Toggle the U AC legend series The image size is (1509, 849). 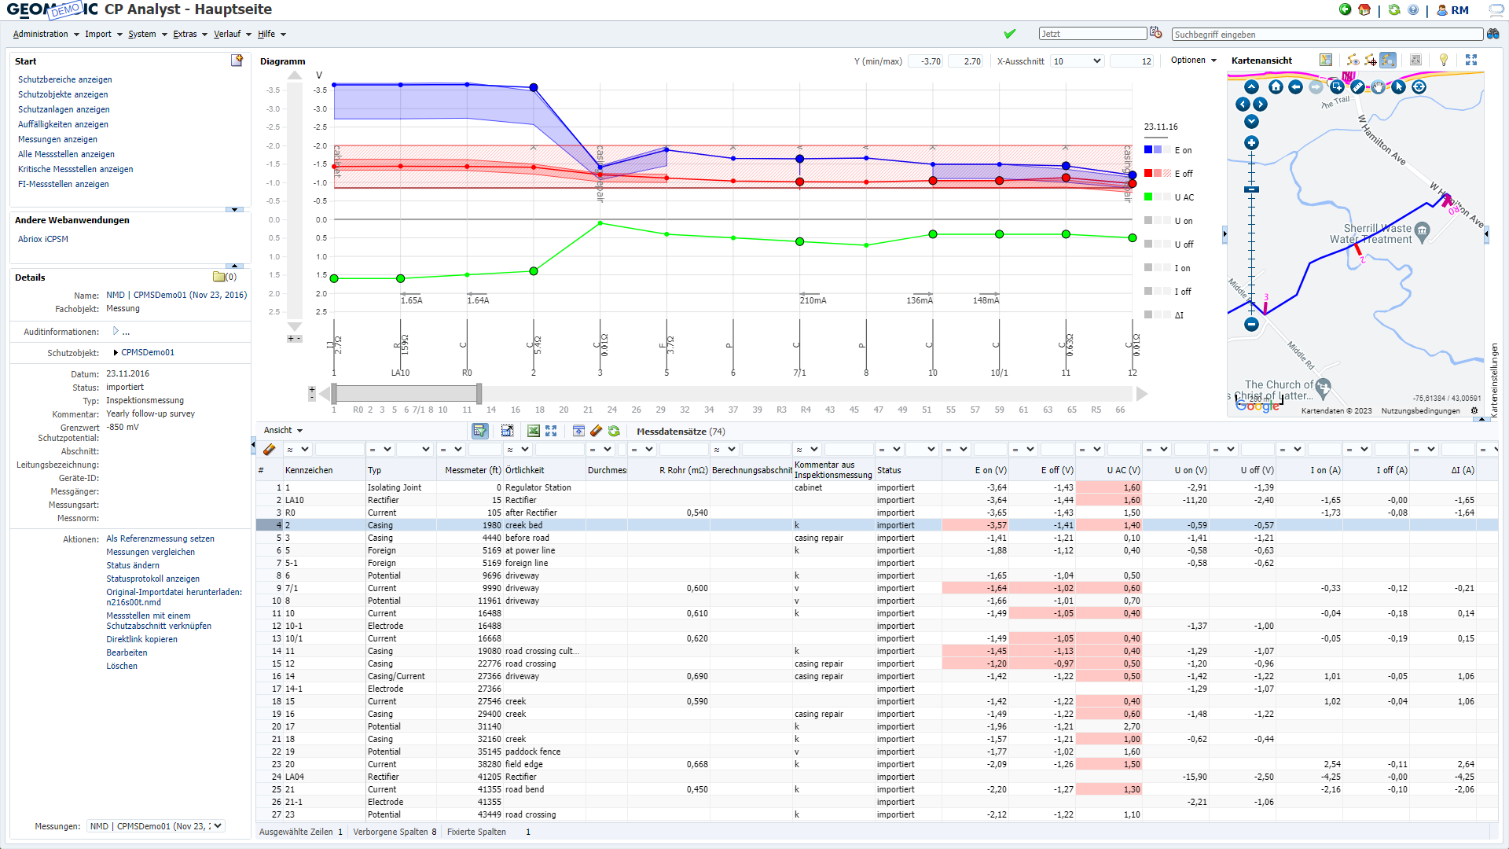1184,197
